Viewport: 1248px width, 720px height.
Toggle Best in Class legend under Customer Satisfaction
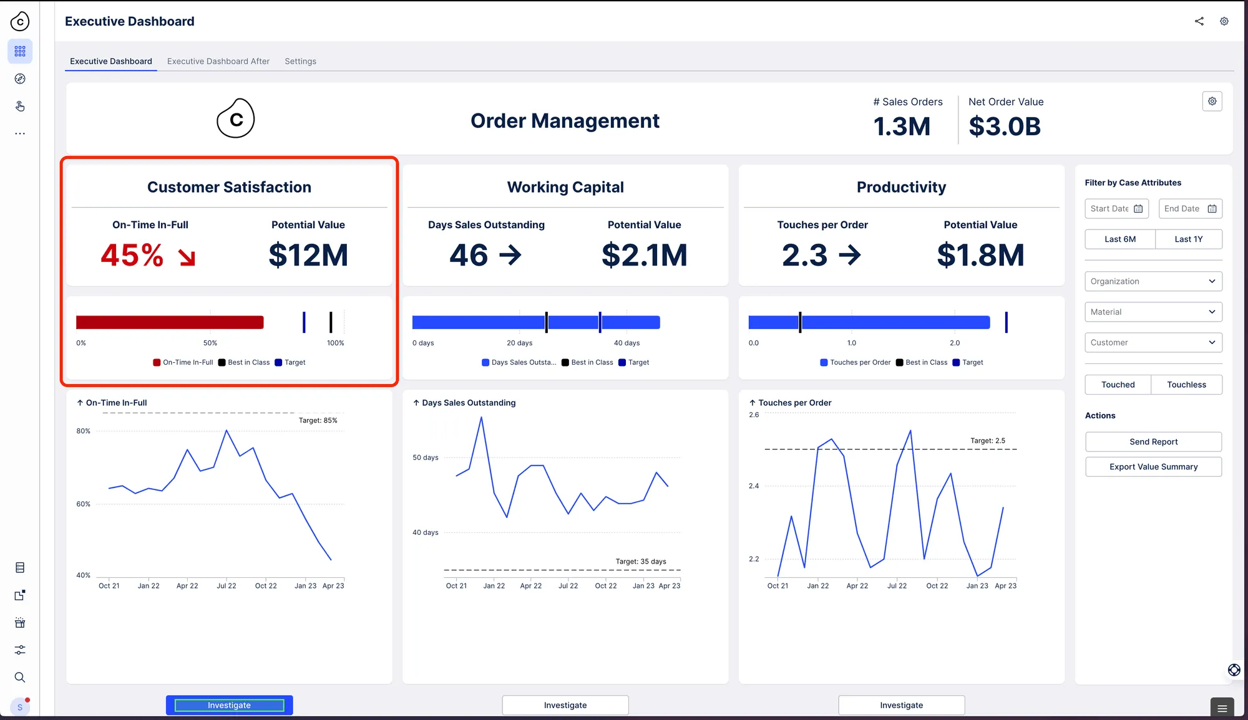[x=244, y=362]
